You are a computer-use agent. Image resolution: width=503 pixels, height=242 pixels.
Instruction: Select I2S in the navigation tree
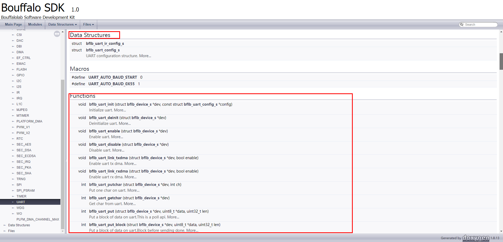pyautogui.click(x=19, y=87)
